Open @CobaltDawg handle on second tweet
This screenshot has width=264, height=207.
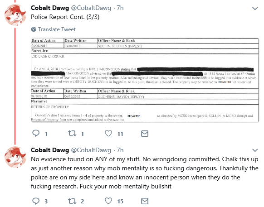[x=91, y=150]
